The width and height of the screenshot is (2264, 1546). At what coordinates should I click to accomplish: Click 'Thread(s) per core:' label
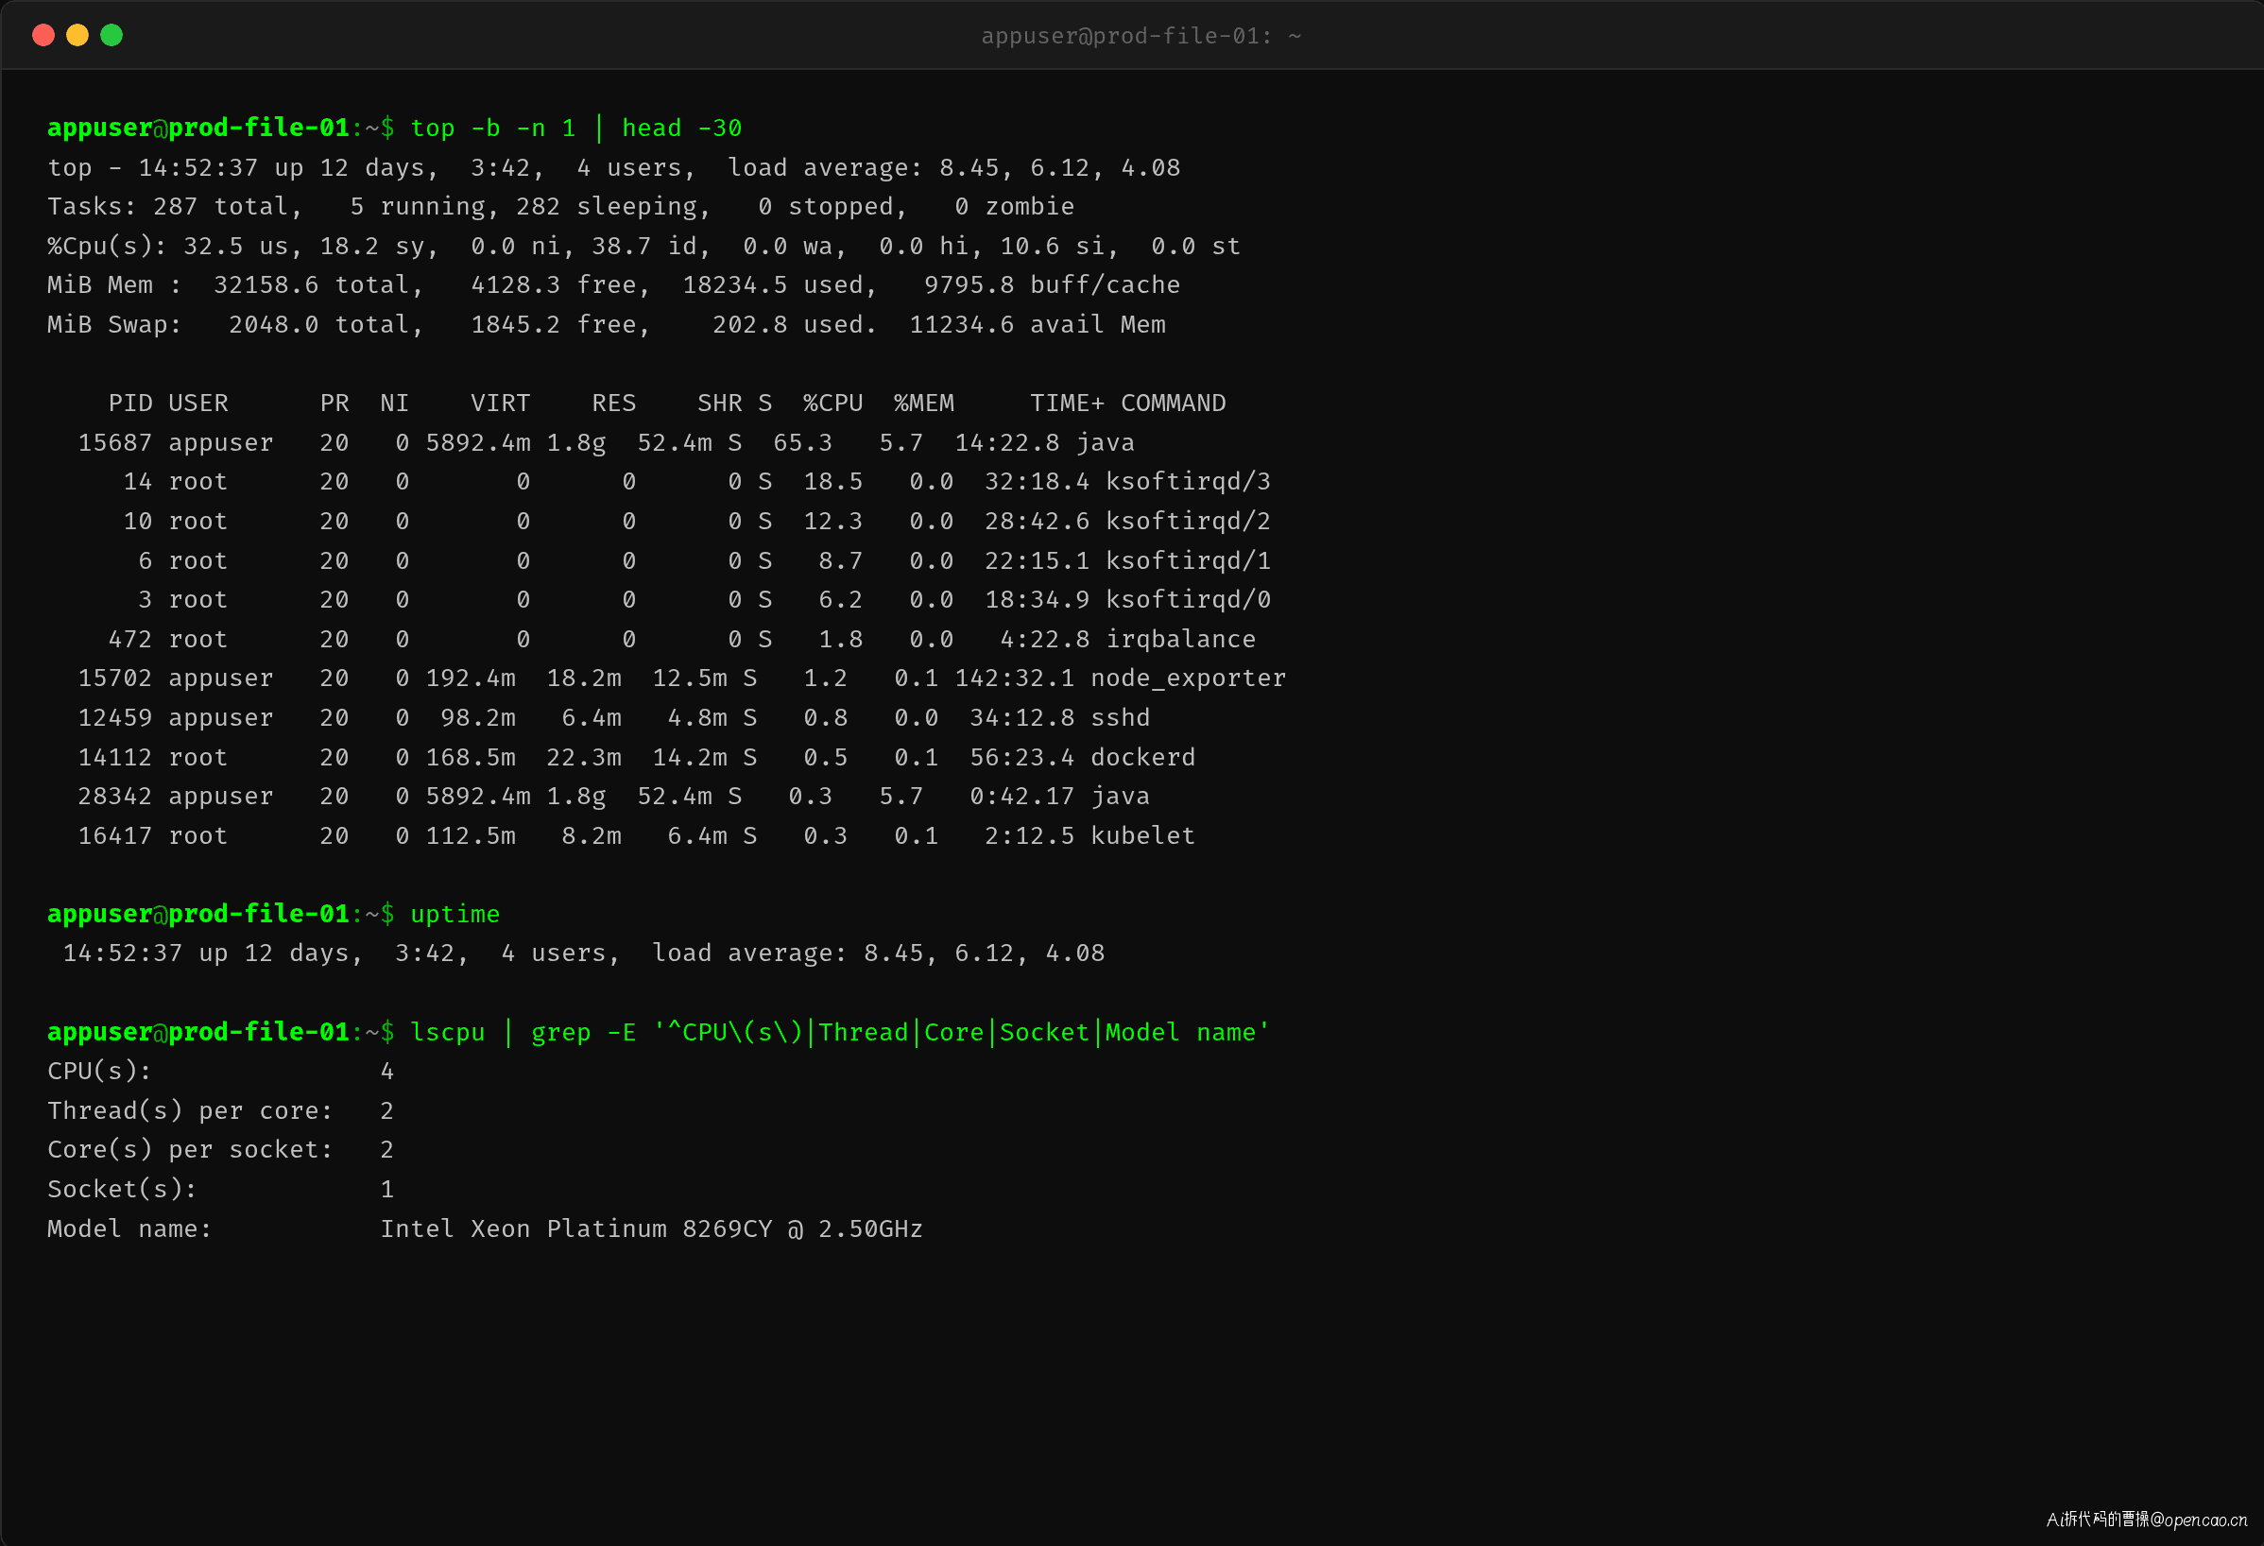[x=190, y=1110]
